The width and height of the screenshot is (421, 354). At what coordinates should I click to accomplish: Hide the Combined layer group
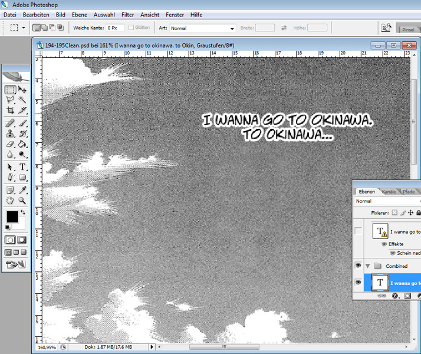[x=358, y=265]
